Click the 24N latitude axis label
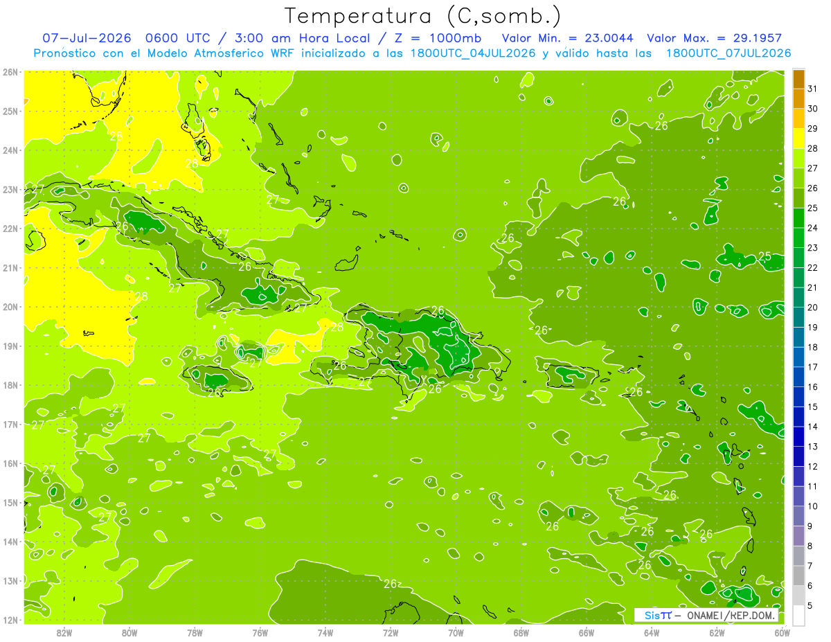The image size is (831, 642). click(10, 150)
